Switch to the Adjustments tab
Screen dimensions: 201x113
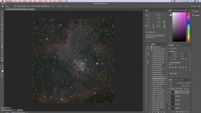179,45
